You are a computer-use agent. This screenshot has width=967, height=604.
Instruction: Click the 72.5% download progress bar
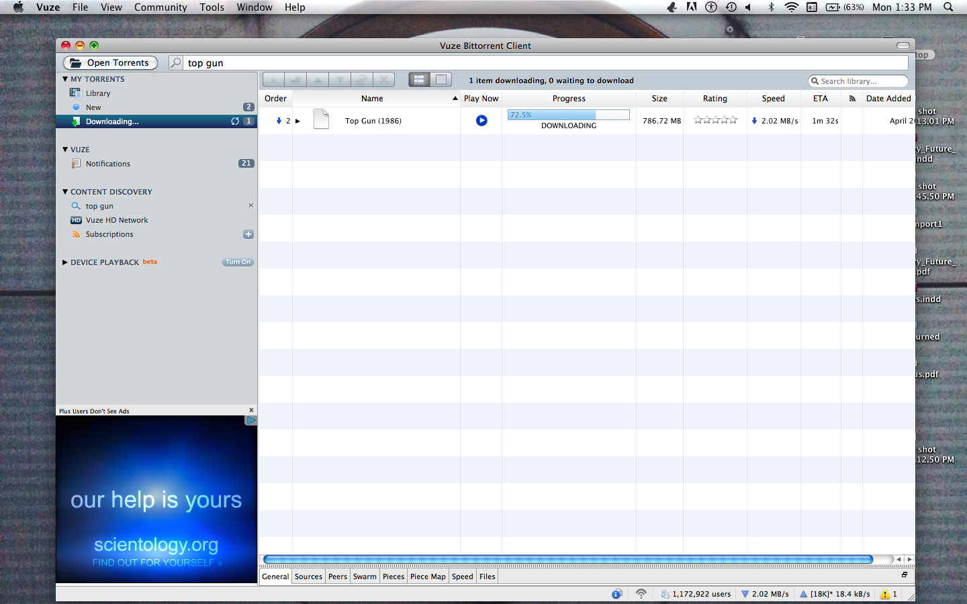(569, 115)
